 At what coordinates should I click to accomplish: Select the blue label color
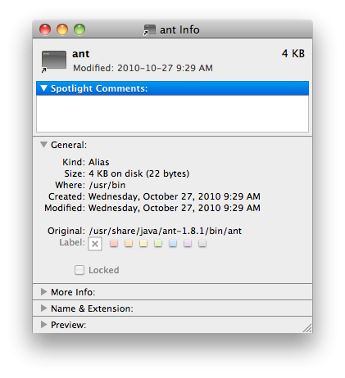click(173, 243)
